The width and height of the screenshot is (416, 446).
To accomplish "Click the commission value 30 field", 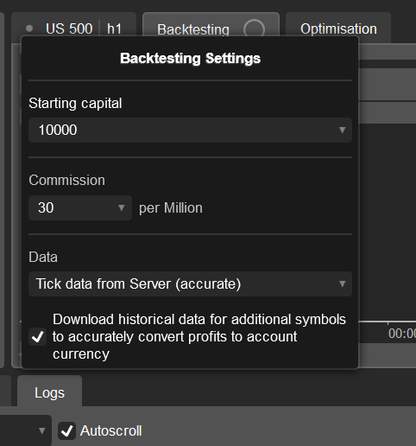I will point(80,207).
